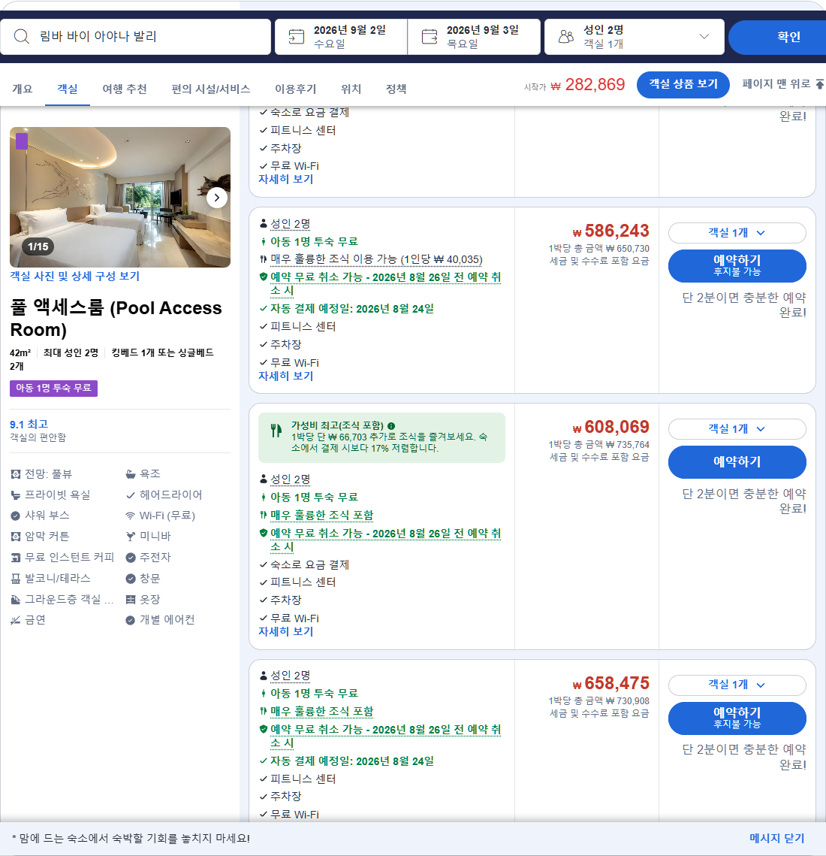826x856 pixels.
Task: Click the 그라운드층 객실 amenity icon
Action: (x=16, y=600)
